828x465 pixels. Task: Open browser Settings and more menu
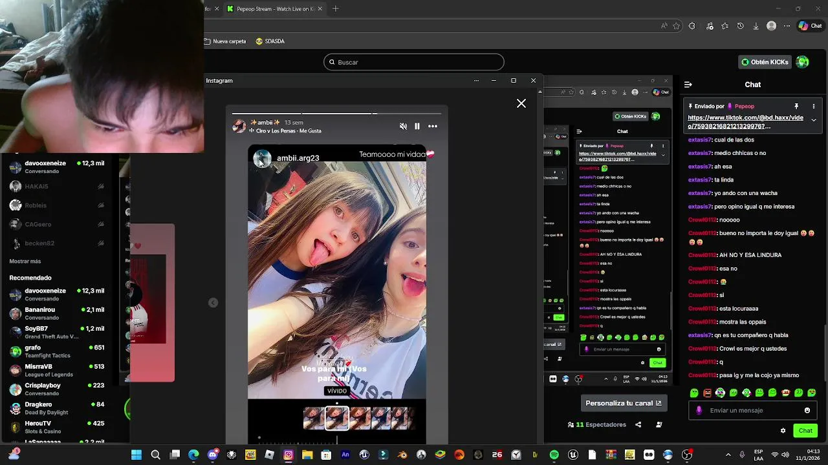(x=787, y=26)
